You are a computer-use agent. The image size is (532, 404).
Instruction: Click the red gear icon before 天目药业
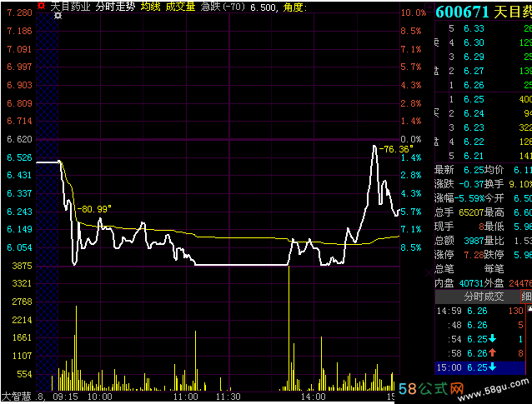[x=42, y=6]
